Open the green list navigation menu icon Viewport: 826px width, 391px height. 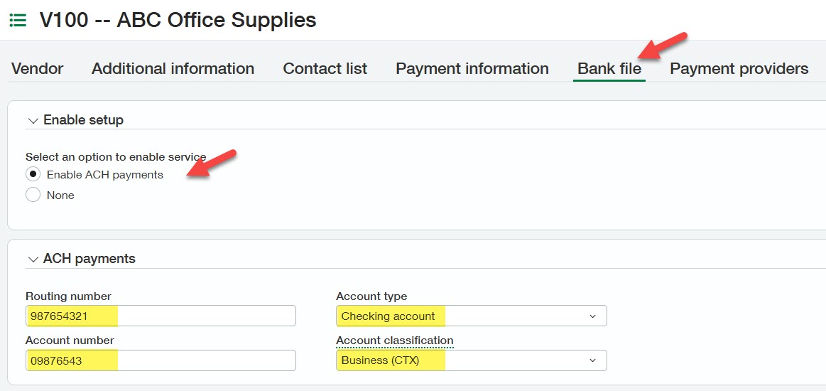(18, 21)
